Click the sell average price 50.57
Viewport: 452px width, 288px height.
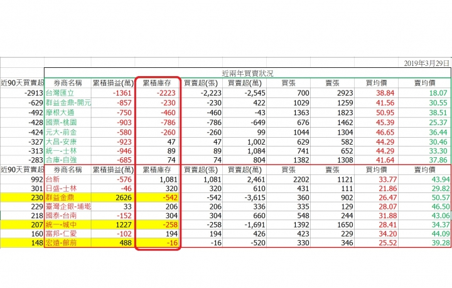[441, 197]
